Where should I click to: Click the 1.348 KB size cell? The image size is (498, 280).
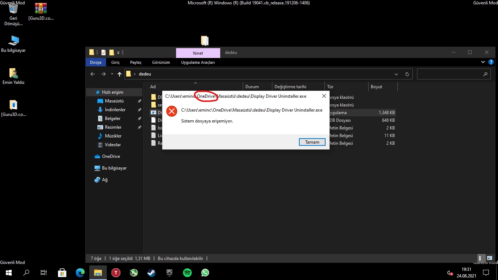pyautogui.click(x=386, y=113)
